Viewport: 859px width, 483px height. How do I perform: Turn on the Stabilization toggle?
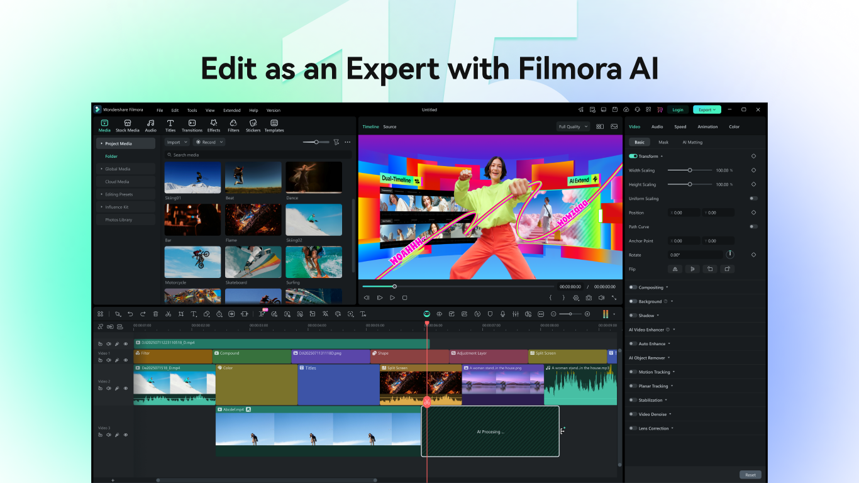pos(634,400)
